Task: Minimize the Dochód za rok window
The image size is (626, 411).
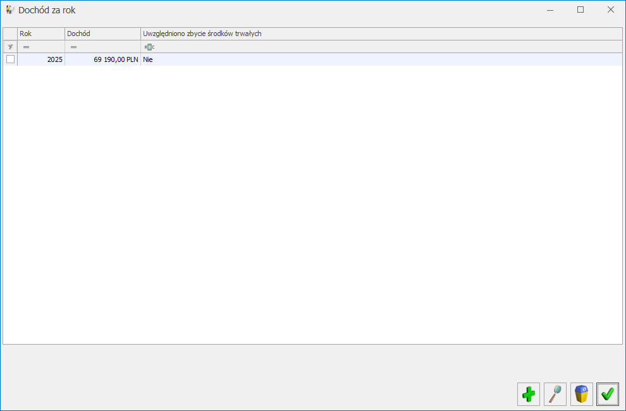Action: pos(550,10)
